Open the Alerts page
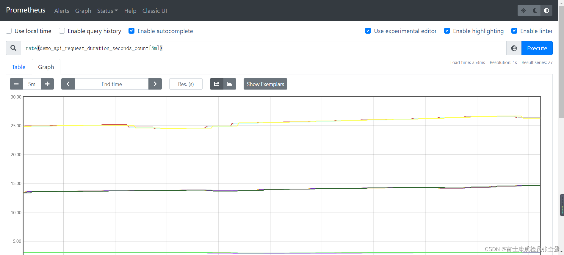This screenshot has width=564, height=255. [x=62, y=11]
